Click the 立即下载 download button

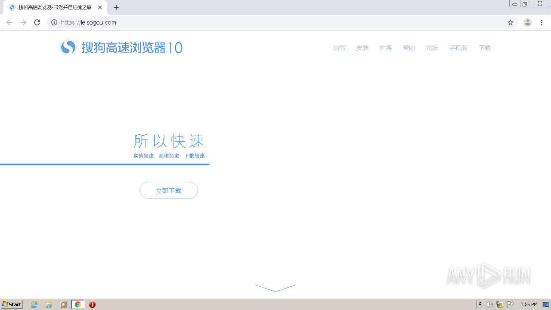(169, 190)
